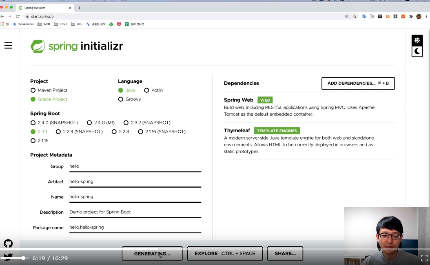This screenshot has width=430, height=265.
Task: Bookmark this page with the star icon
Action: pyautogui.click(x=355, y=16)
